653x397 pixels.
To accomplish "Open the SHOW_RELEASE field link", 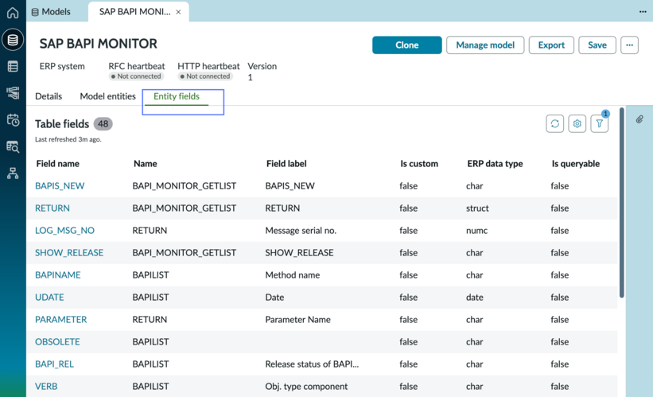I will tap(69, 253).
